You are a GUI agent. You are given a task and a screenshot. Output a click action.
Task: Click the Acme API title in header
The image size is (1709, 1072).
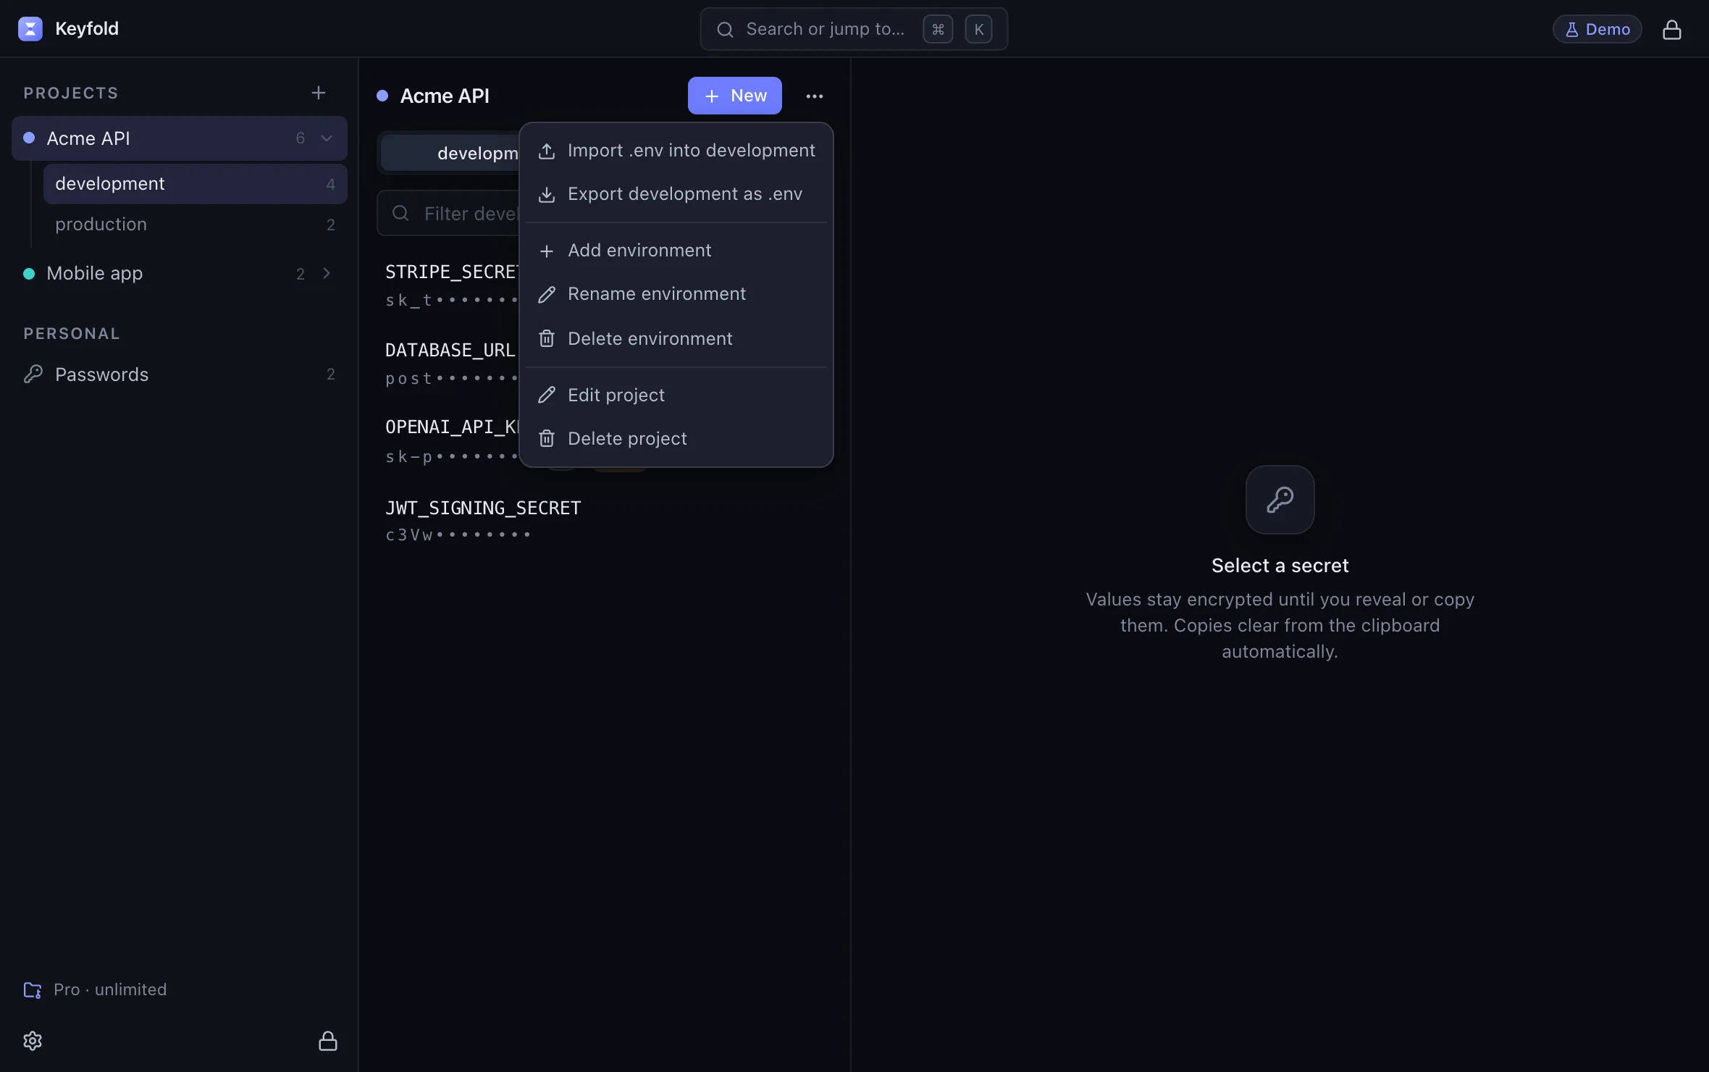[x=445, y=96]
